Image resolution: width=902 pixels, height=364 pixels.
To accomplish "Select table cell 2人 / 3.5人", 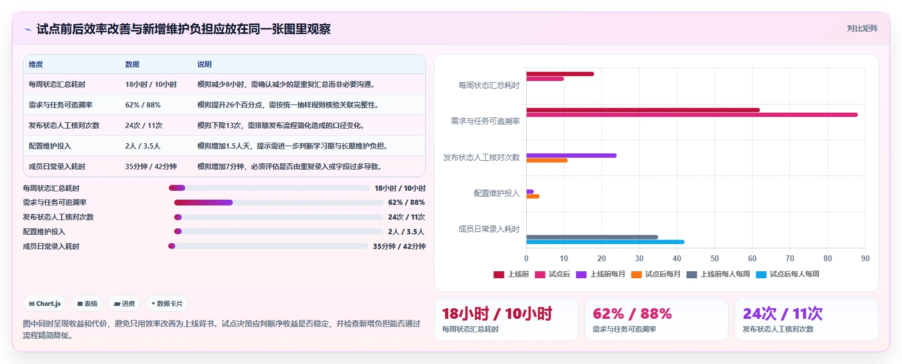I will point(143,146).
